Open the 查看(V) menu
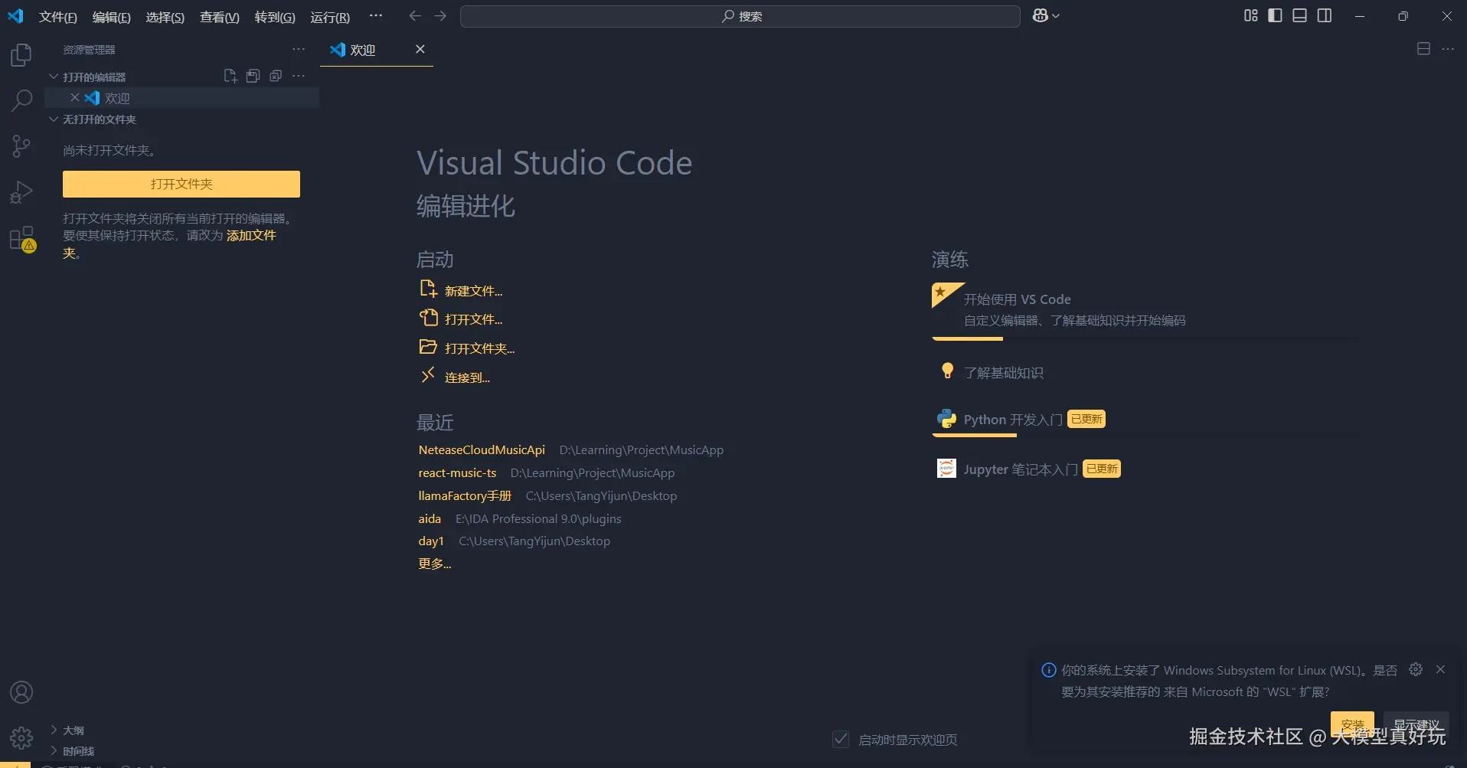The width and height of the screenshot is (1467, 768). coord(220,17)
